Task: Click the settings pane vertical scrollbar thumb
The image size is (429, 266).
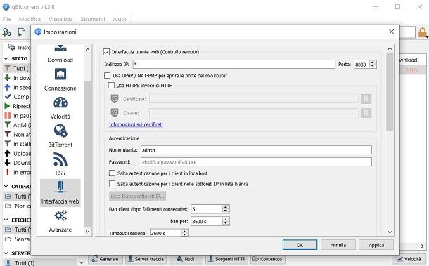Action: [390, 91]
